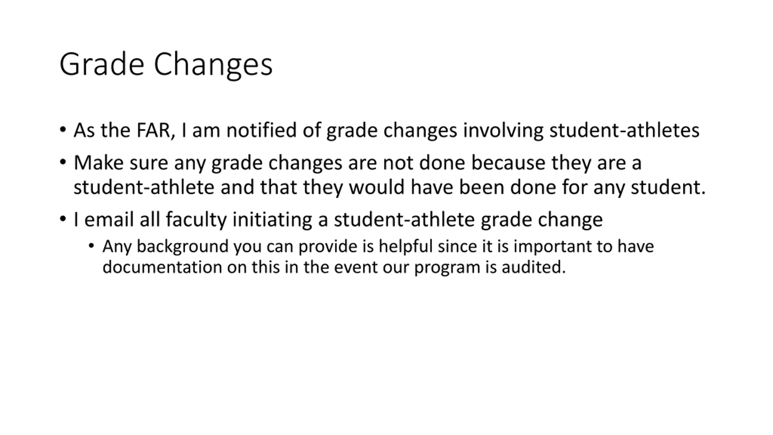Image resolution: width=773 pixels, height=435 pixels.
Task: Select the word "notified" in first bullet
Action: pyautogui.click(x=261, y=130)
